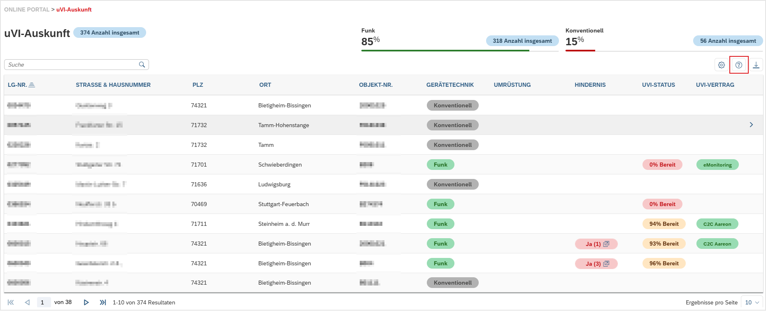
Task: Go to the previous results page
Action: [27, 302]
